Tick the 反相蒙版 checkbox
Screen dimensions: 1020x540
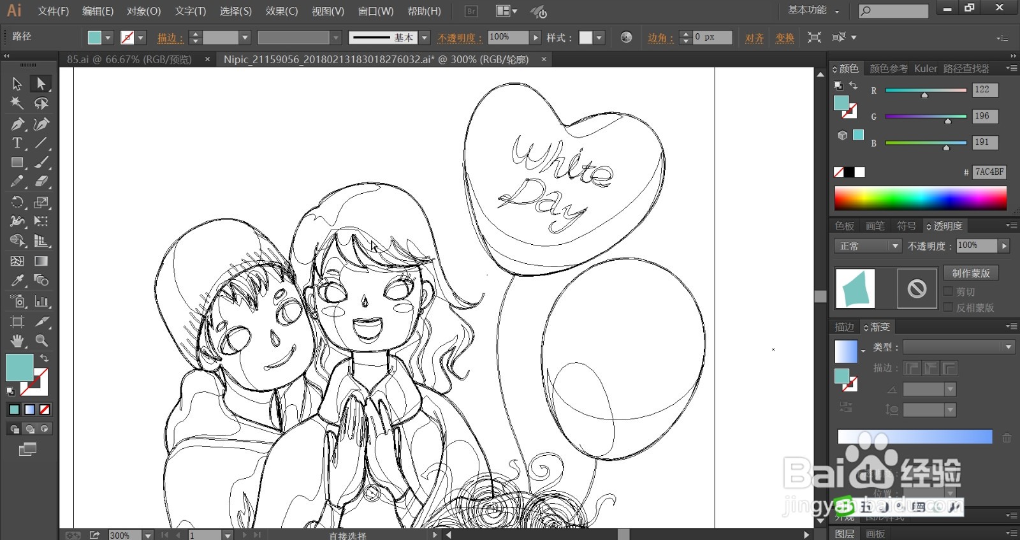[948, 307]
